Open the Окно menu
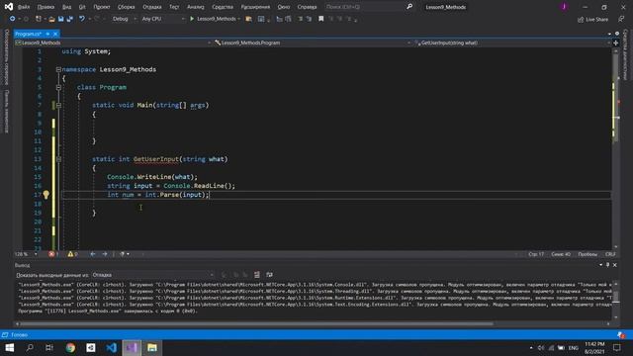Image resolution: width=633 pixels, height=356 pixels. point(284,7)
